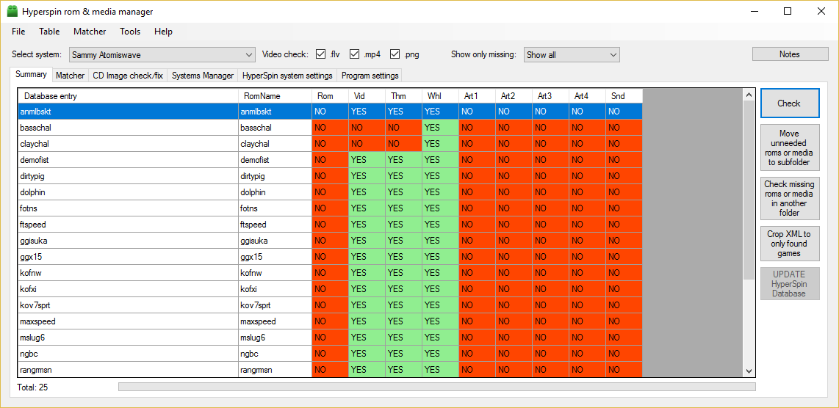Switch to the Summary tab
The image size is (839, 408).
click(x=31, y=74)
